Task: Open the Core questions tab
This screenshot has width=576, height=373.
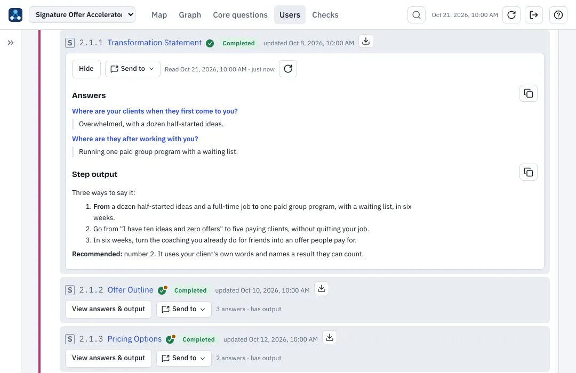Action: click(x=240, y=15)
